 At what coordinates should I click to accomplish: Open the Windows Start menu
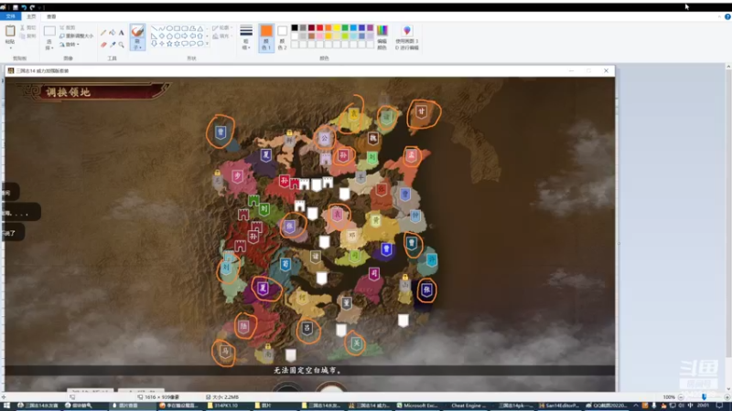point(6,406)
